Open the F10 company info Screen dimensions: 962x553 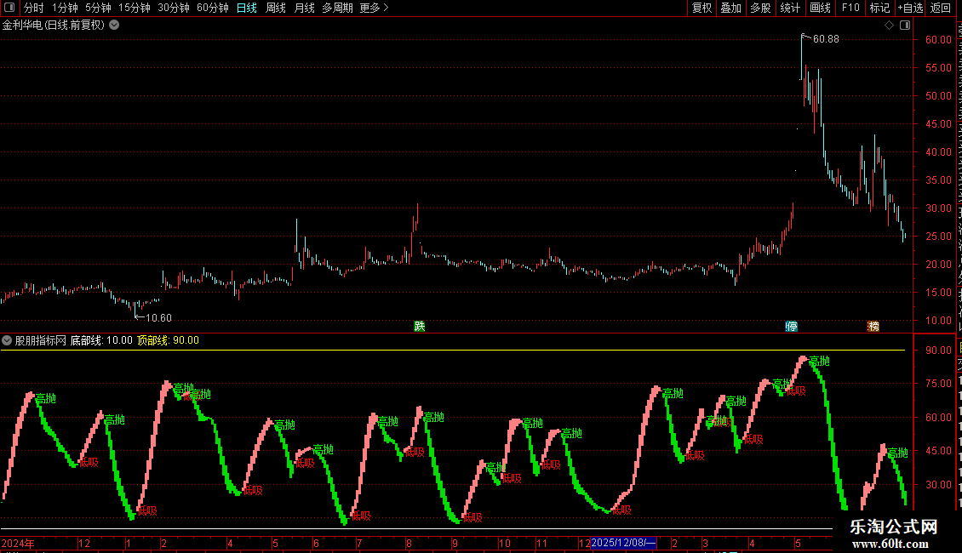850,8
